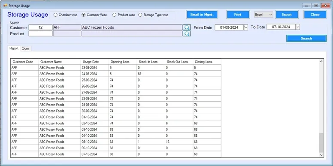Click the 30-09-2024 usage date cell
333x166 pixels.
click(94, 111)
